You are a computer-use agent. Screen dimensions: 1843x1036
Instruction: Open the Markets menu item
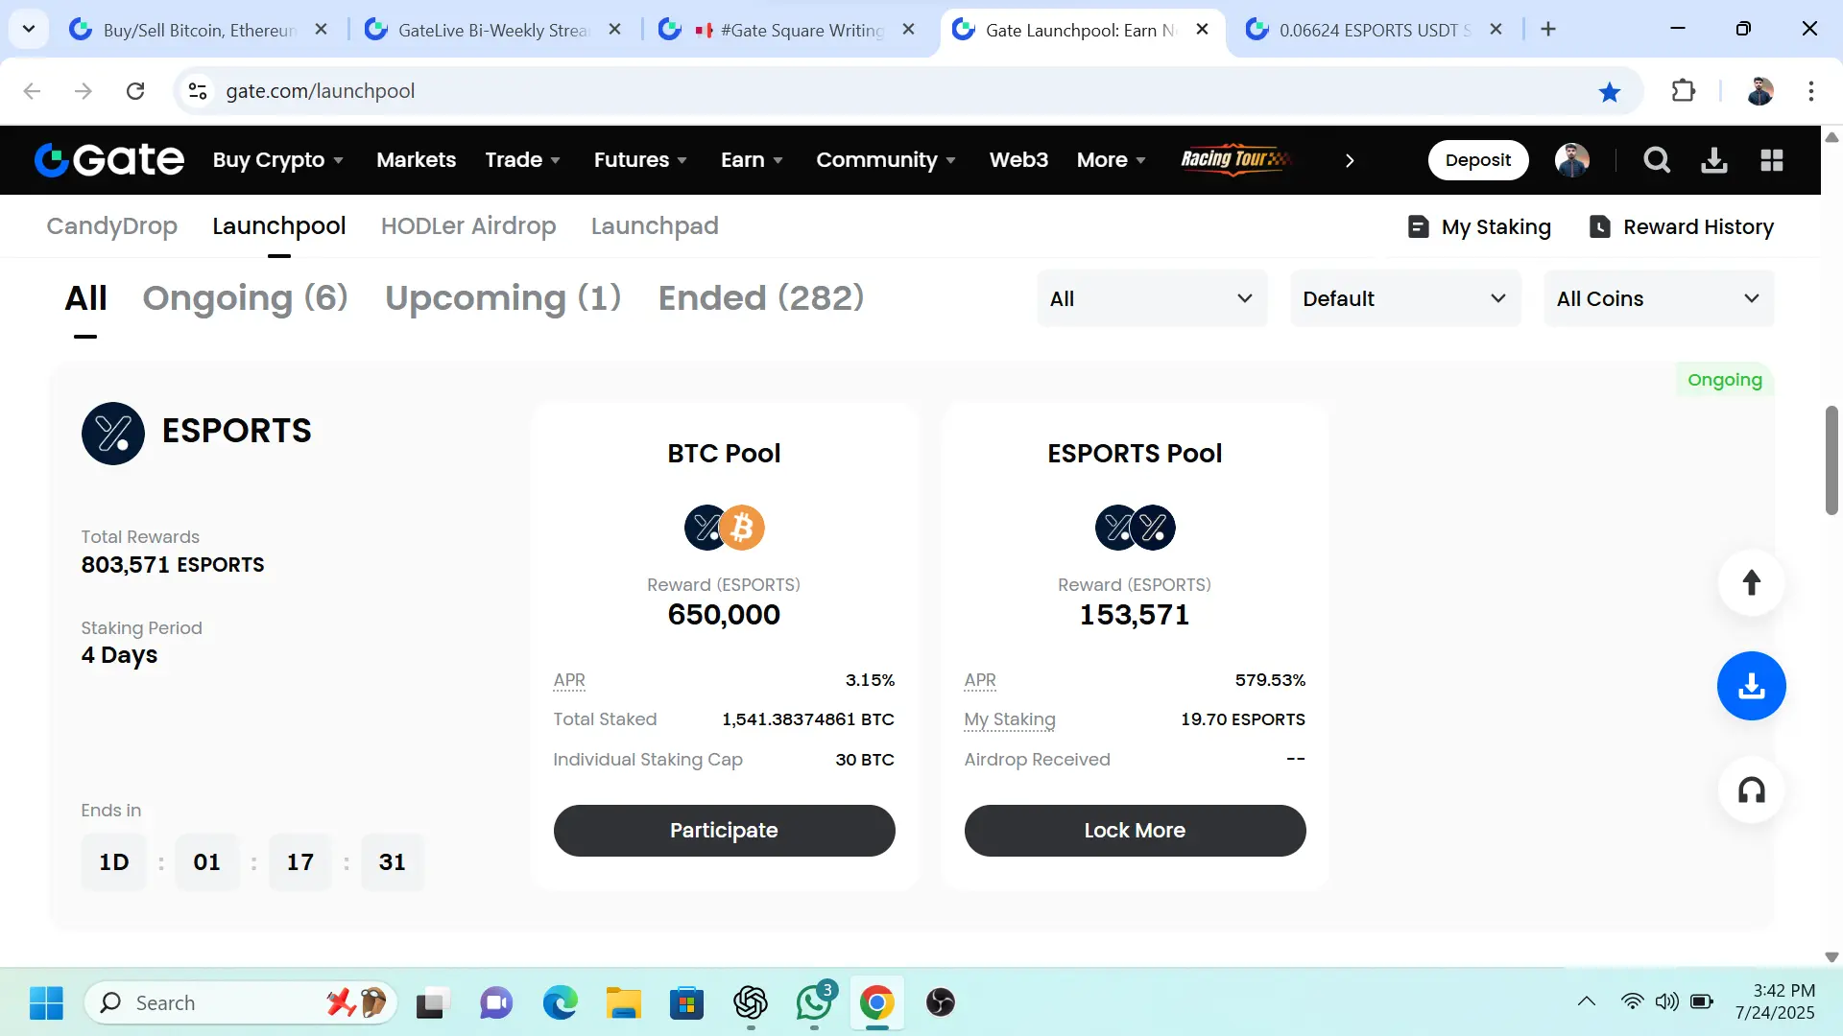(x=417, y=160)
